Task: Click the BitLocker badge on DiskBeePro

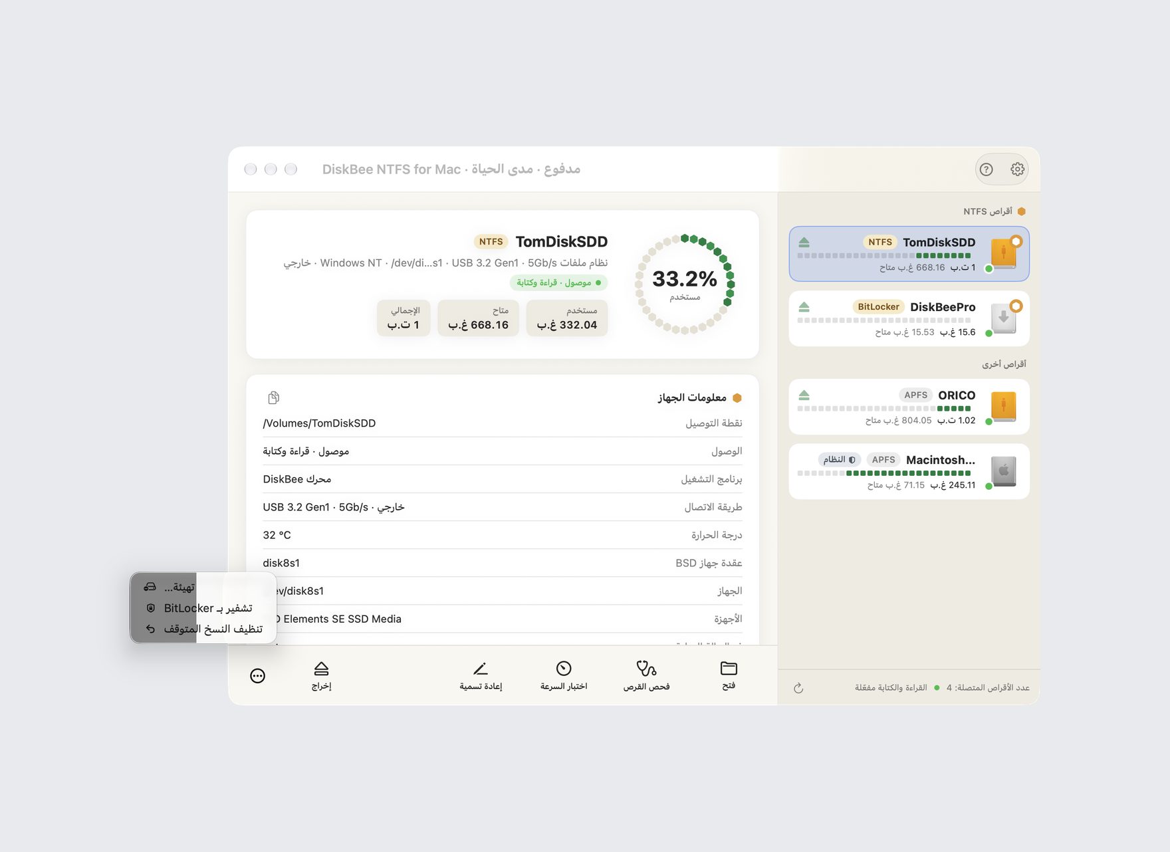Action: (x=878, y=306)
